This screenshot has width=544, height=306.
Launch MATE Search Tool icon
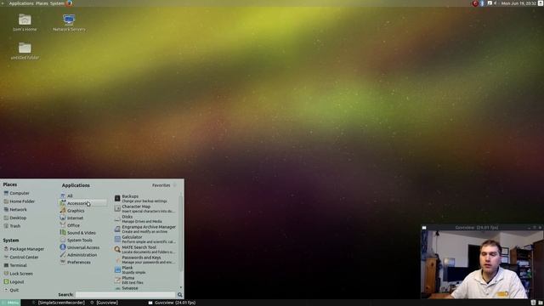point(117,249)
